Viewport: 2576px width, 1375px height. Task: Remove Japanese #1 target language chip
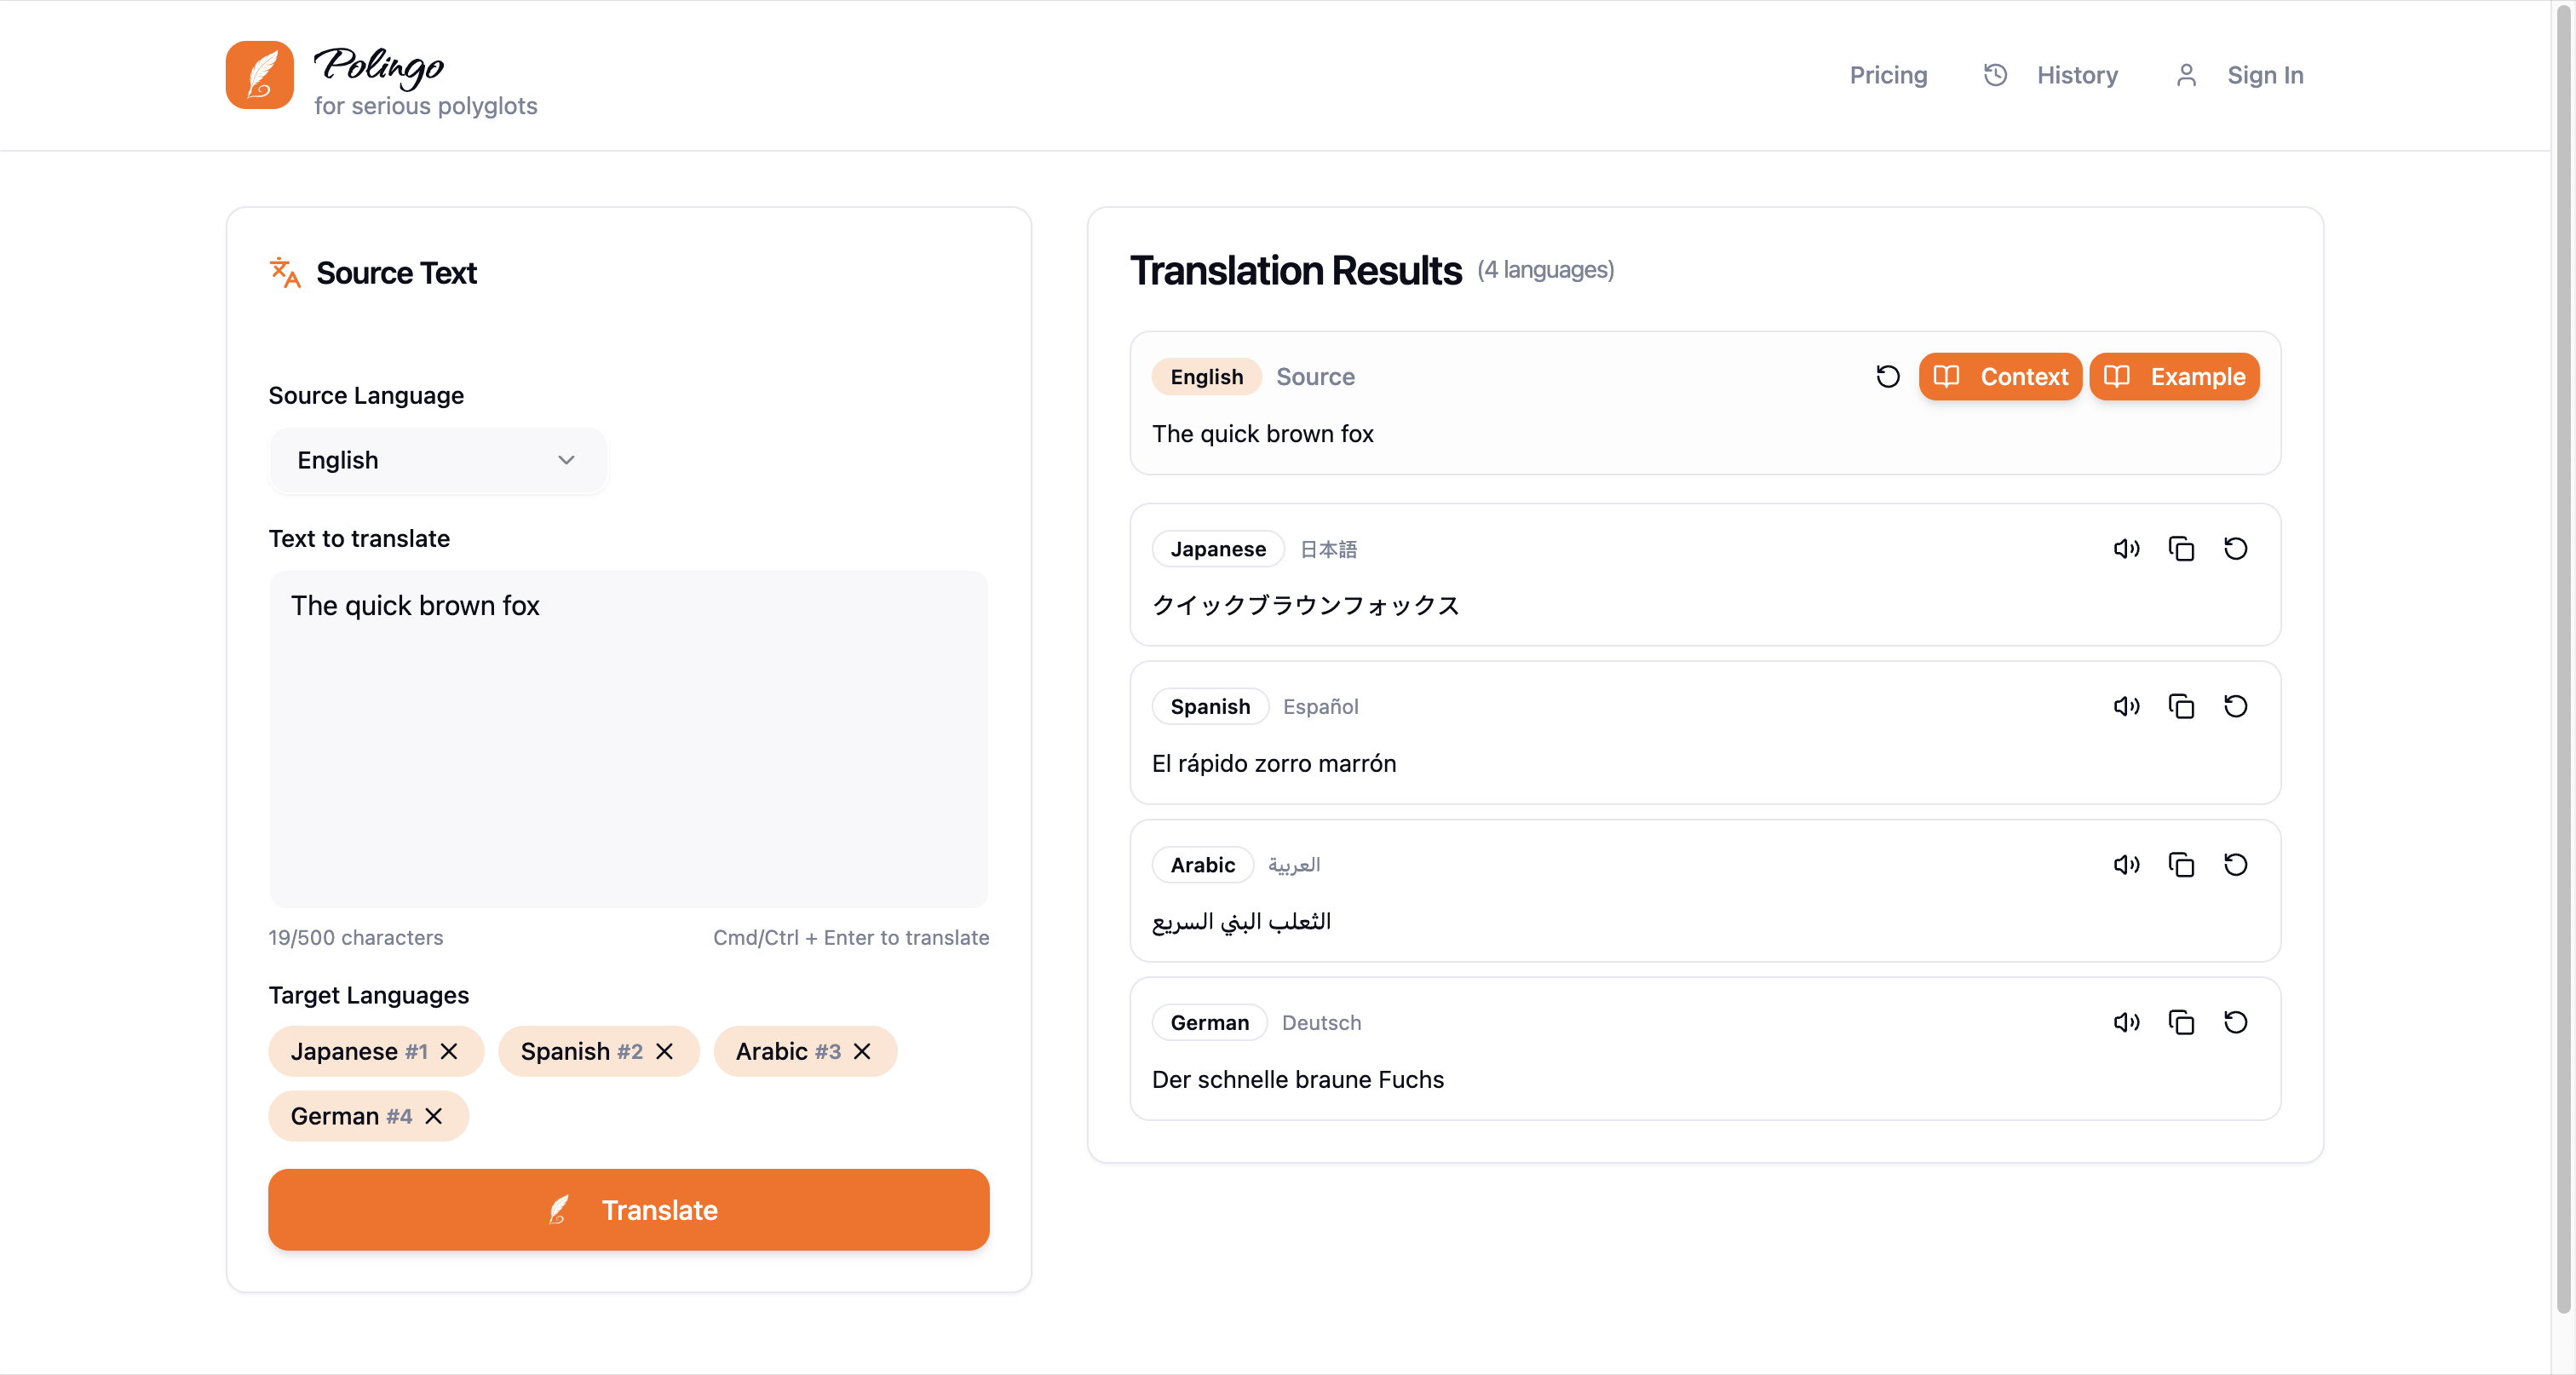449,1051
